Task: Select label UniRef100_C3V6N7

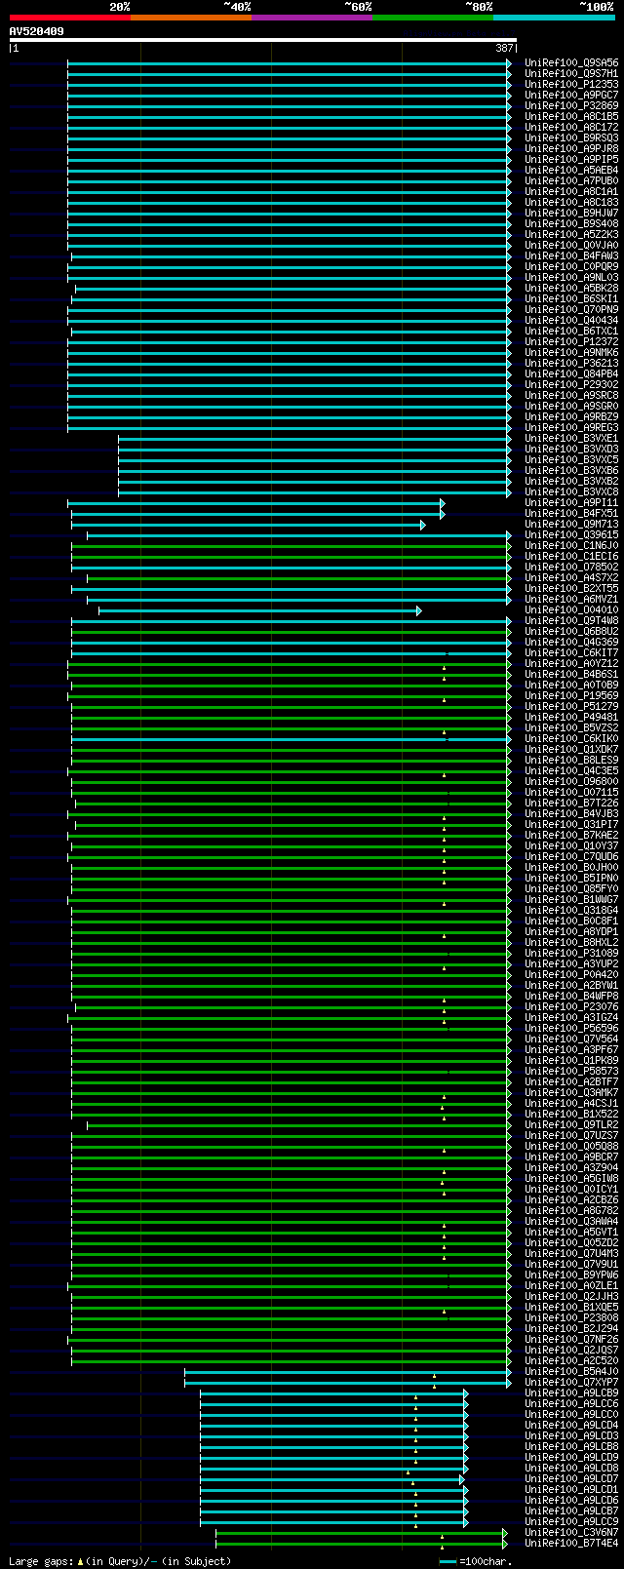Action: (571, 1532)
